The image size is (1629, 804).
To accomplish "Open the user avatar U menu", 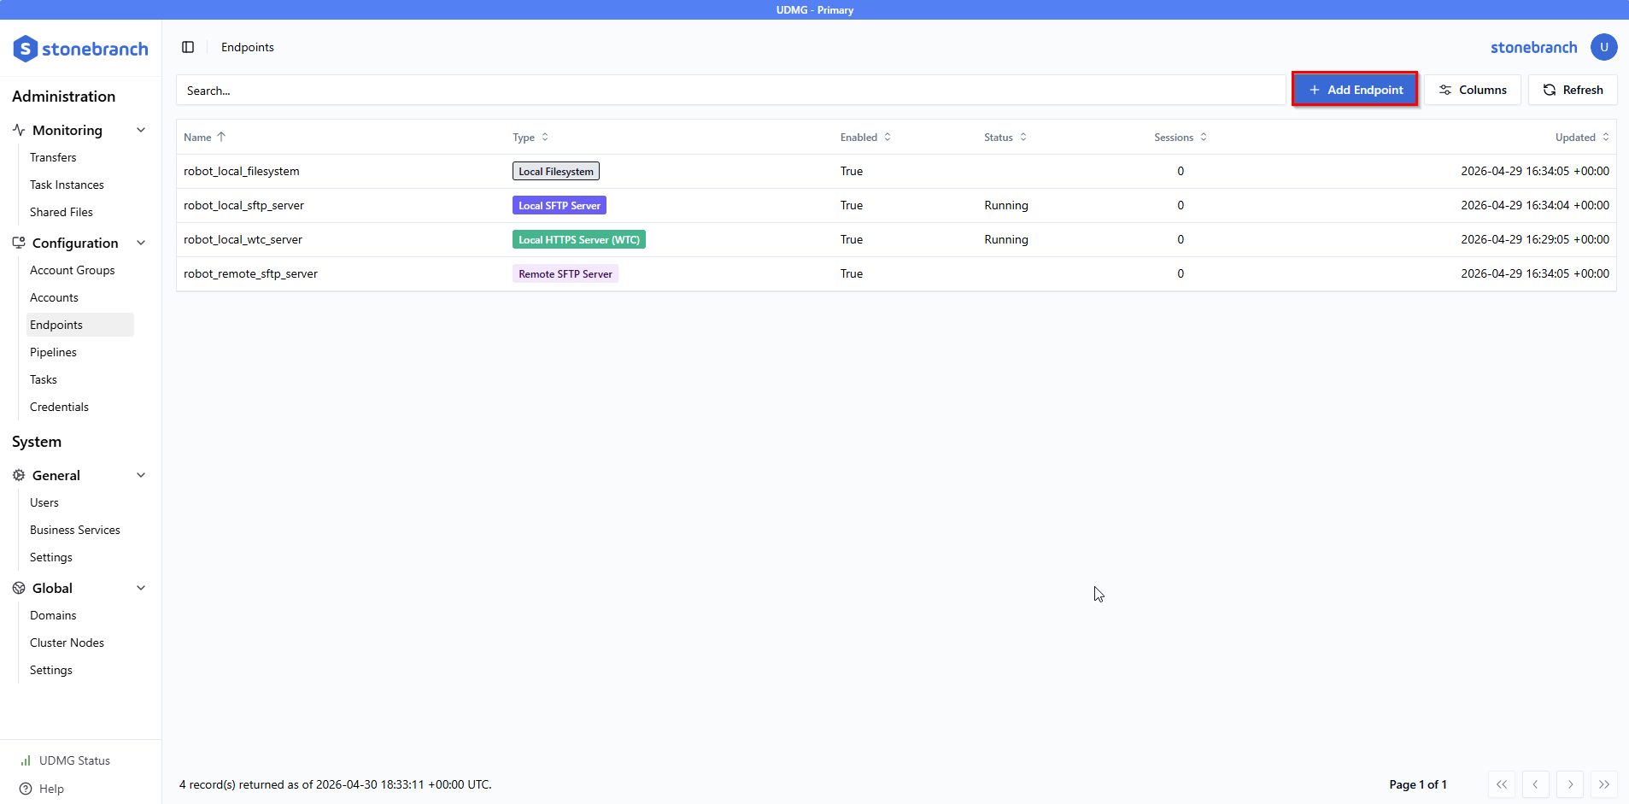I will [1603, 47].
